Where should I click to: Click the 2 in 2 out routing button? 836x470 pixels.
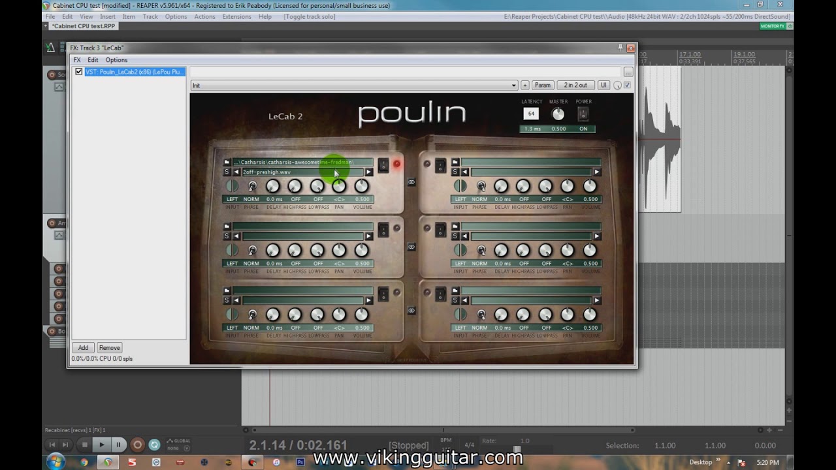[x=575, y=85]
